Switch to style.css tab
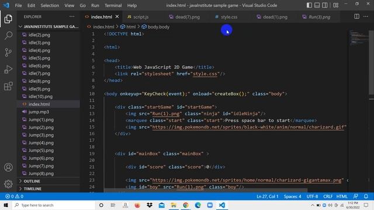The image size is (374, 210). 229,17
